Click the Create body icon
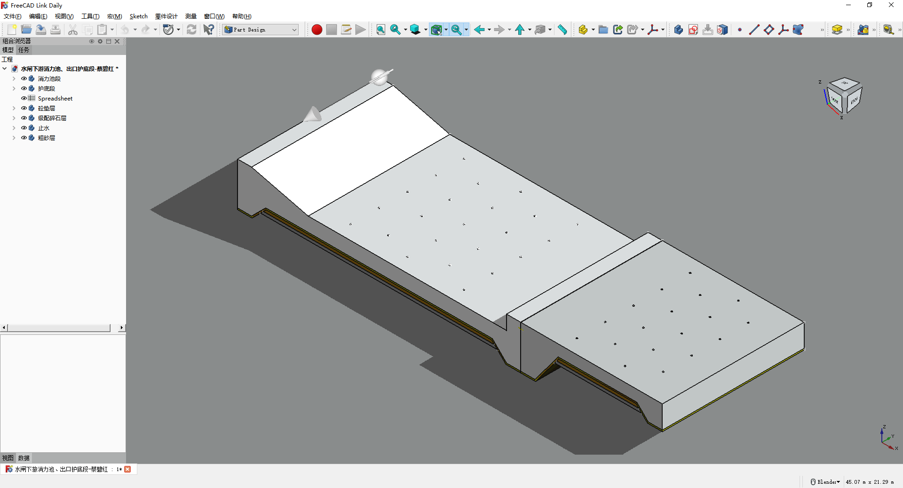Viewport: 903px width, 488px height. (x=678, y=30)
